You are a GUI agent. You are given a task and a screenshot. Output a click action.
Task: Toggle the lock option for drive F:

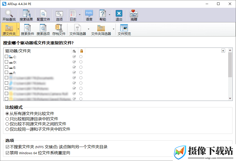coord(81,72)
